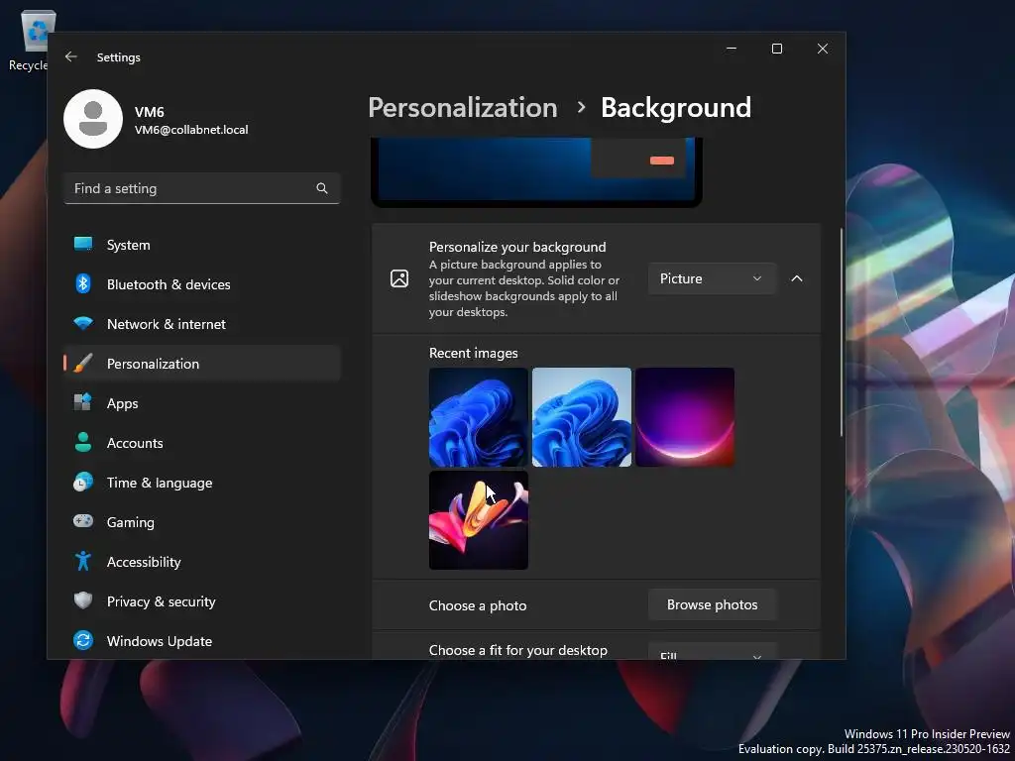Image resolution: width=1015 pixels, height=761 pixels.
Task: Click the Windows Update sync icon
Action: pos(83,641)
